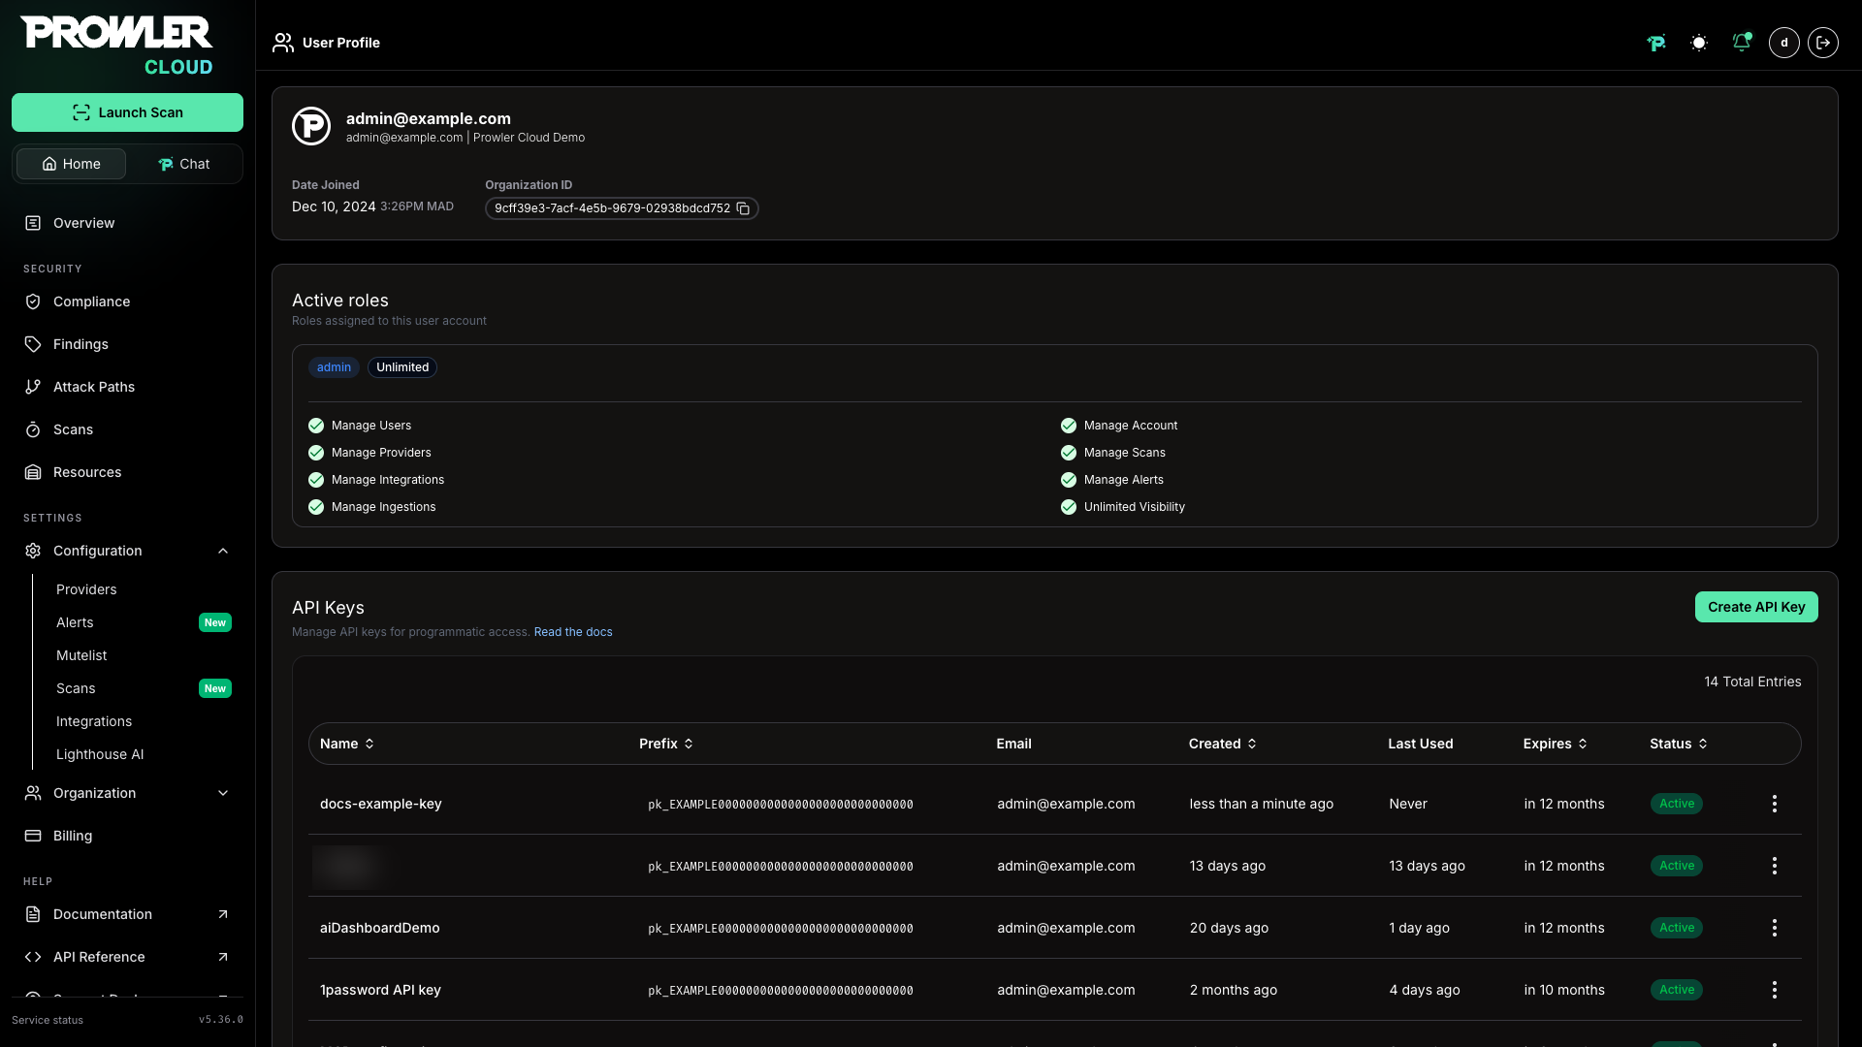
Task: Click the gear icon next to Configuration
Action: [x=33, y=551]
